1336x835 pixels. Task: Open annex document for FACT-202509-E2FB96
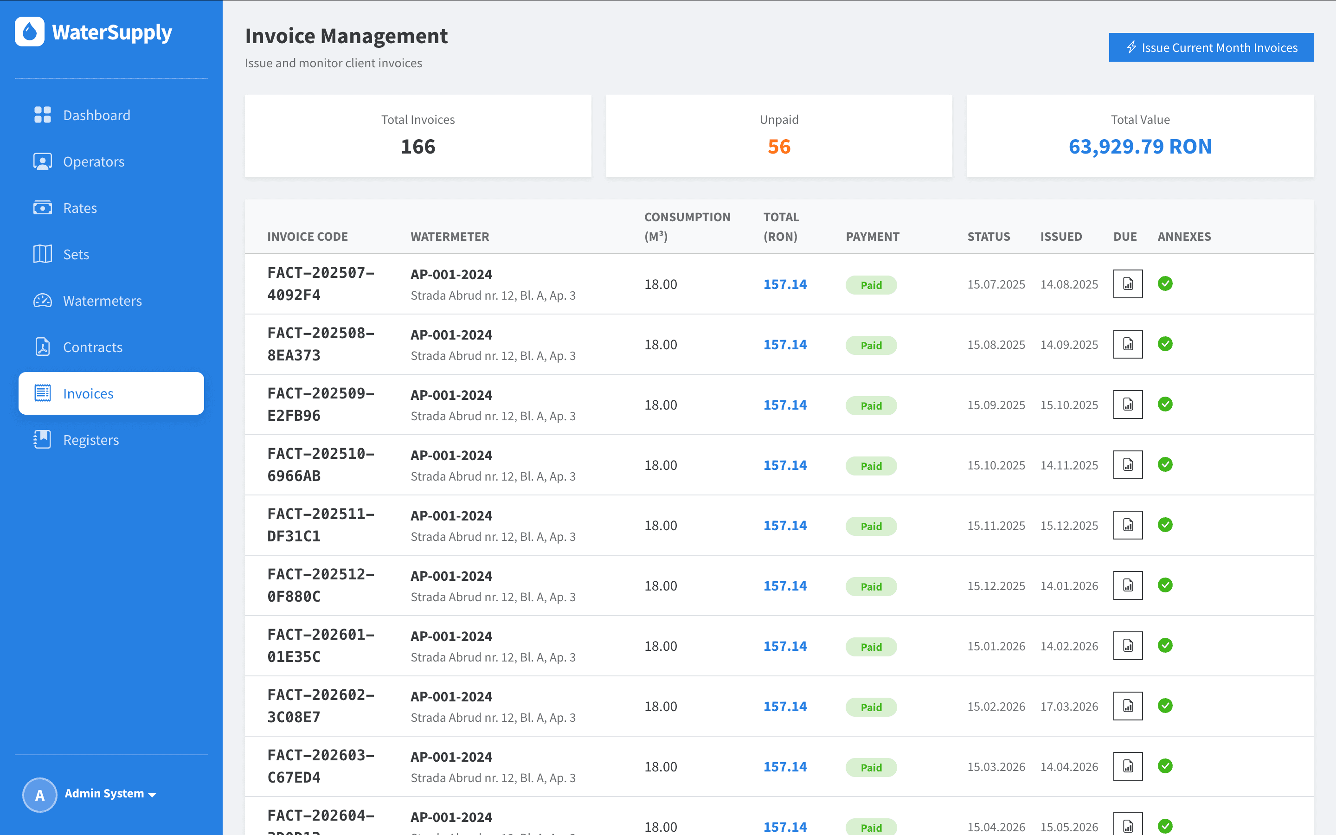pos(1128,404)
